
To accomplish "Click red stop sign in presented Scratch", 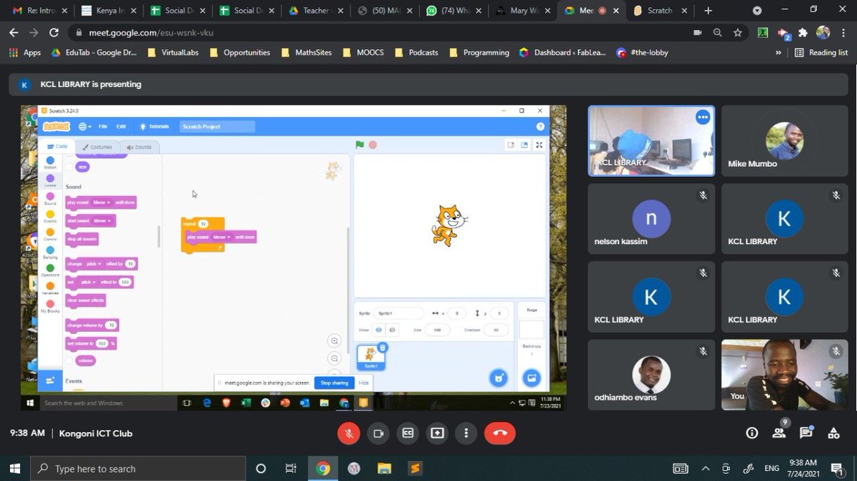I will point(373,145).
